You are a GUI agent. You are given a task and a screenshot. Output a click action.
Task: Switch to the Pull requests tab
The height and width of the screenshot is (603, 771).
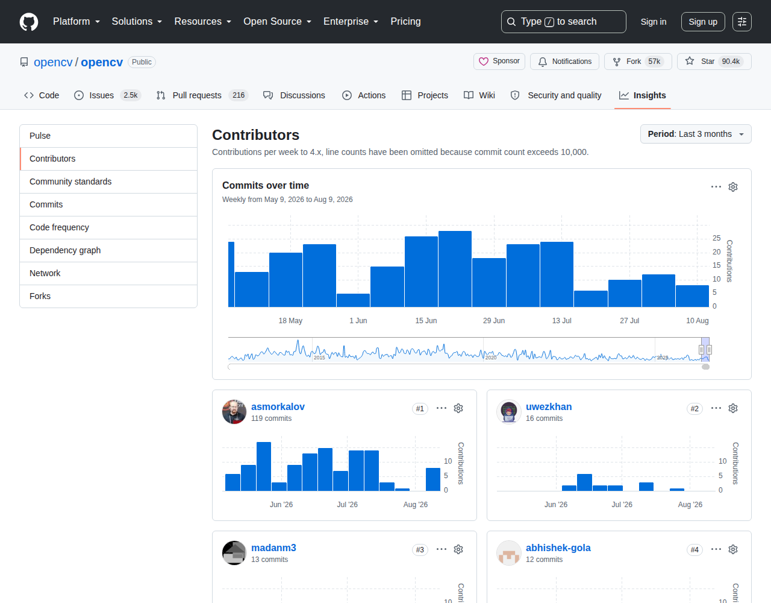[x=202, y=95]
